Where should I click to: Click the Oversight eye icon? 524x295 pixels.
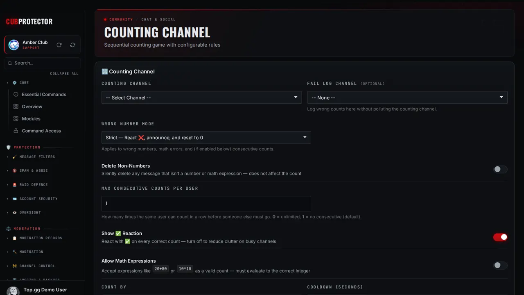(x=15, y=213)
